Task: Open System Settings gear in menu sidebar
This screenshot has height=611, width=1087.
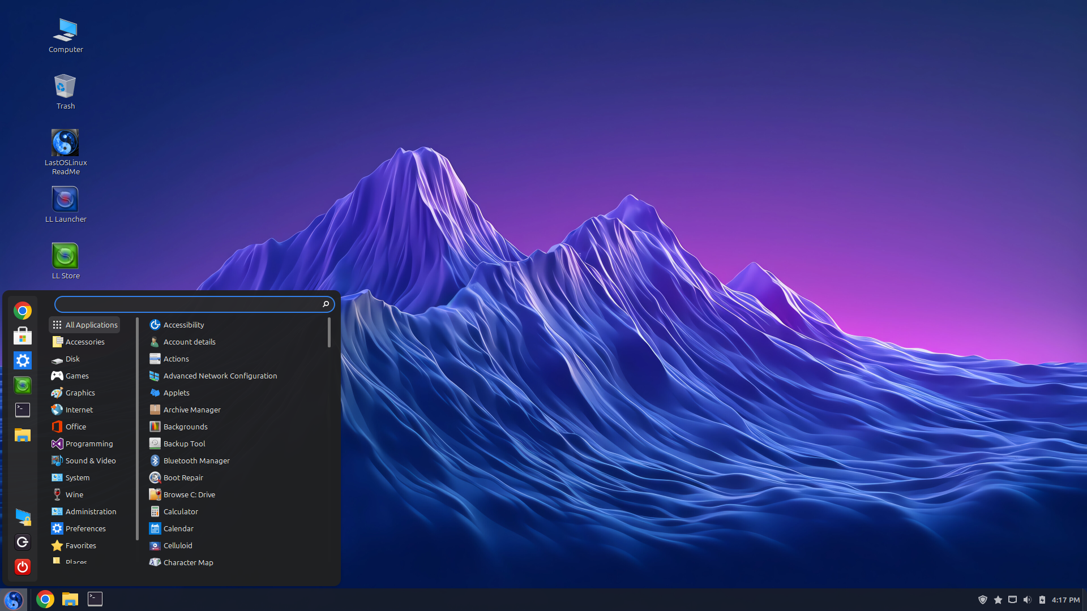Action: [23, 360]
